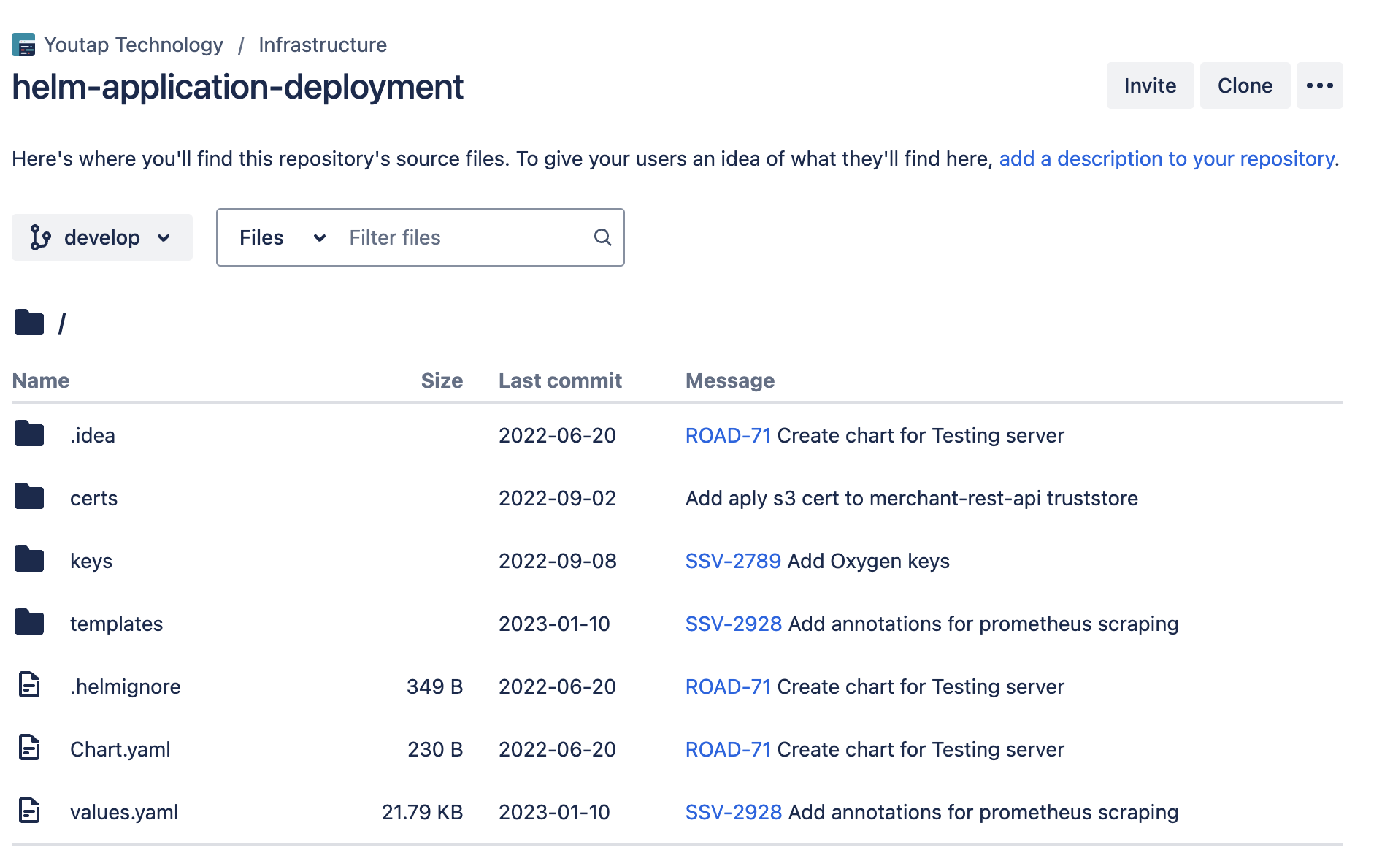This screenshot has height=850, width=1382.
Task: Open the .helmignore file name
Action: pos(126,686)
